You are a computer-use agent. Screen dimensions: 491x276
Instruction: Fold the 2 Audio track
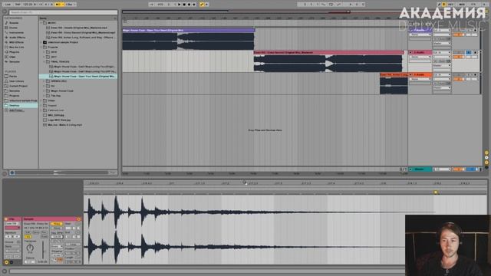coord(410,53)
